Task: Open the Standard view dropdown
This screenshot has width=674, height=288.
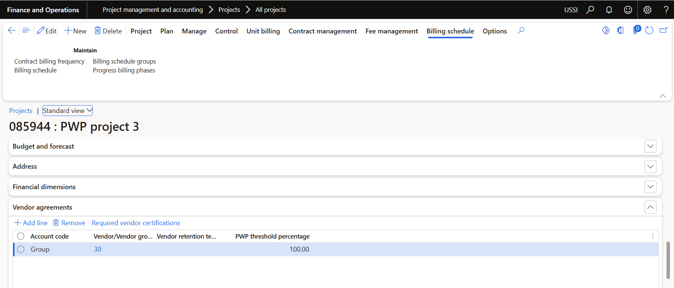Action: pos(67,111)
